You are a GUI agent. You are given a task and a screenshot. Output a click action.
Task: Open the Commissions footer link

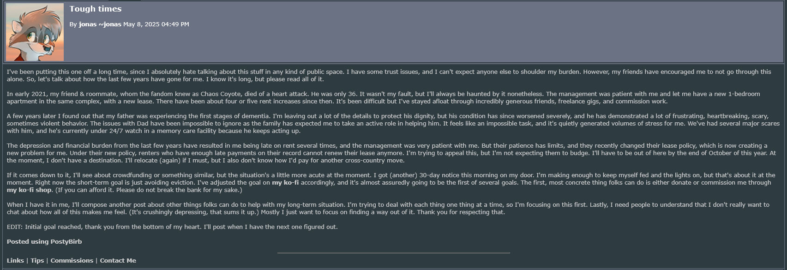pos(72,261)
